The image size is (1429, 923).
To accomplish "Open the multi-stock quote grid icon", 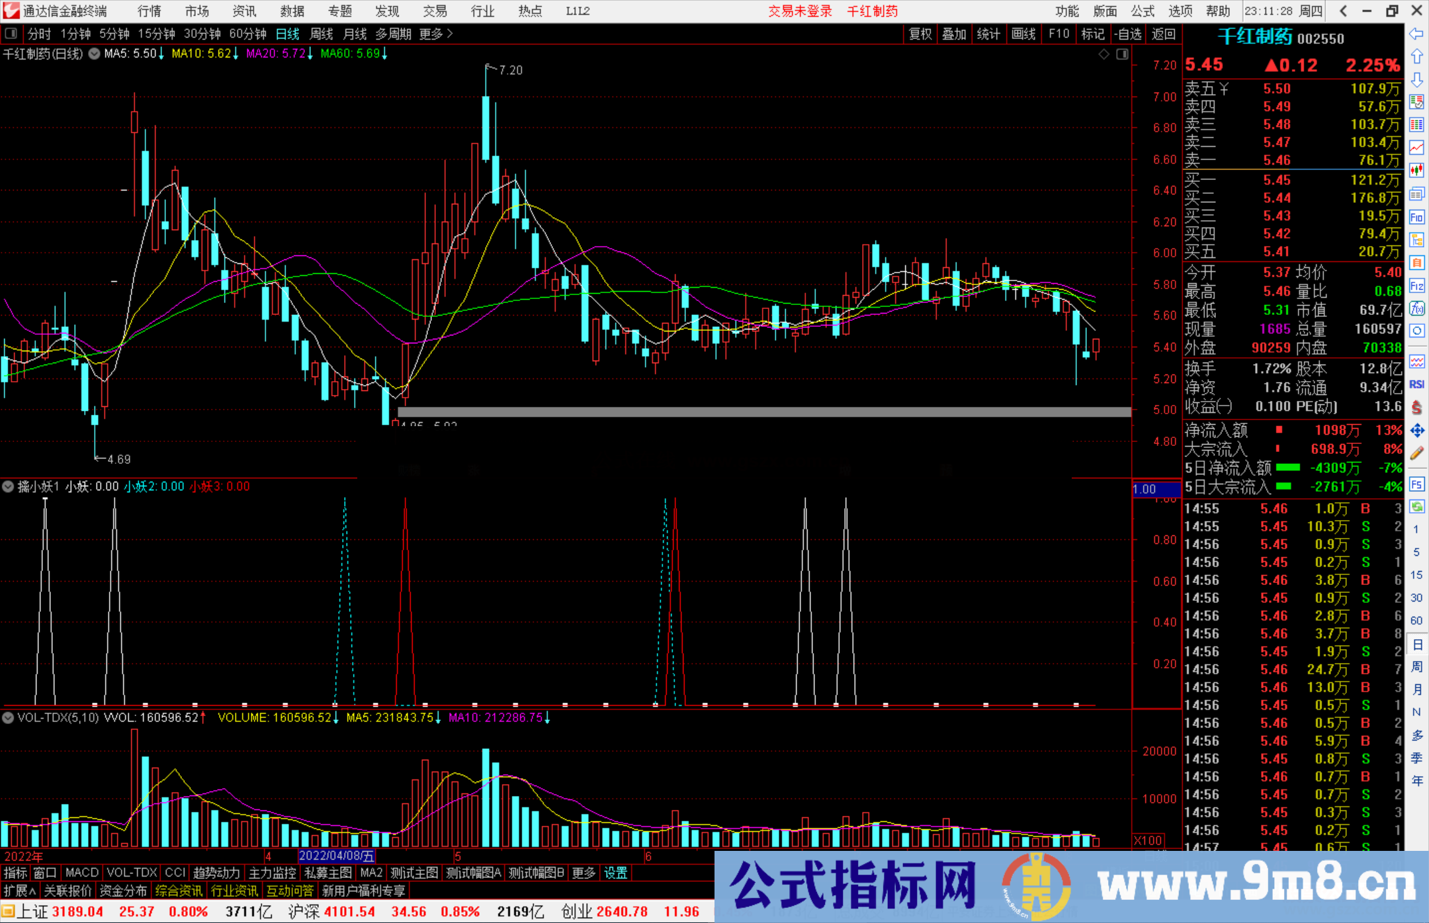I will (1416, 124).
